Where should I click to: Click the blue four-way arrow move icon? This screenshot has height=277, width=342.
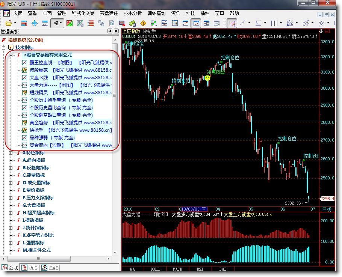(35, 23)
